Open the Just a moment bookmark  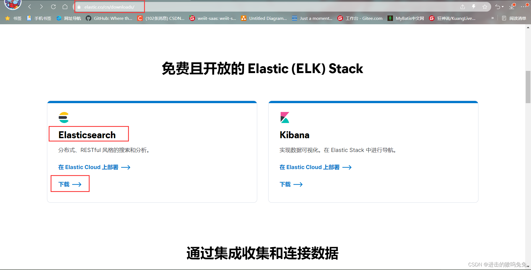[312, 18]
